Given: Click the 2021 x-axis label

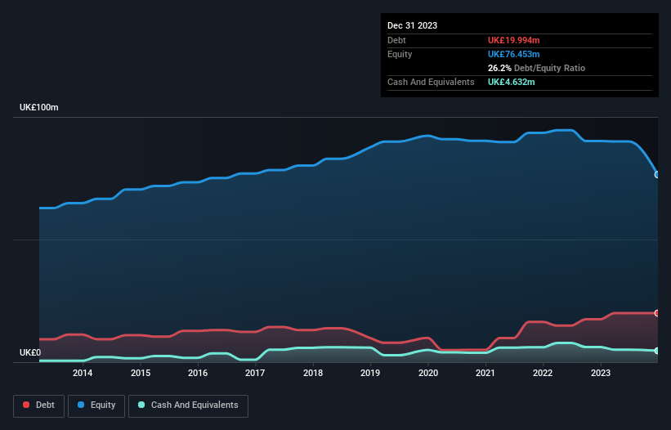Looking at the screenshot, I should 485,373.
